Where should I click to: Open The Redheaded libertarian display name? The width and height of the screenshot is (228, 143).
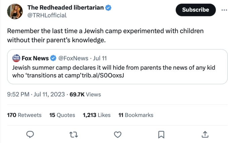(66, 8)
